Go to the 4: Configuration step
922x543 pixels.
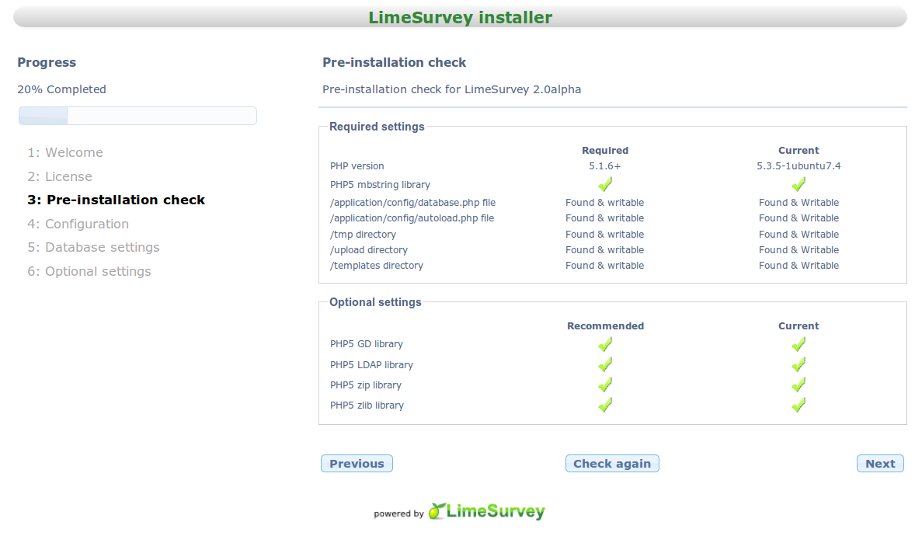click(x=78, y=224)
